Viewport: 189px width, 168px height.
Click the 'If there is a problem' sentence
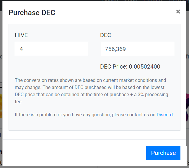pyautogui.click(x=94, y=115)
